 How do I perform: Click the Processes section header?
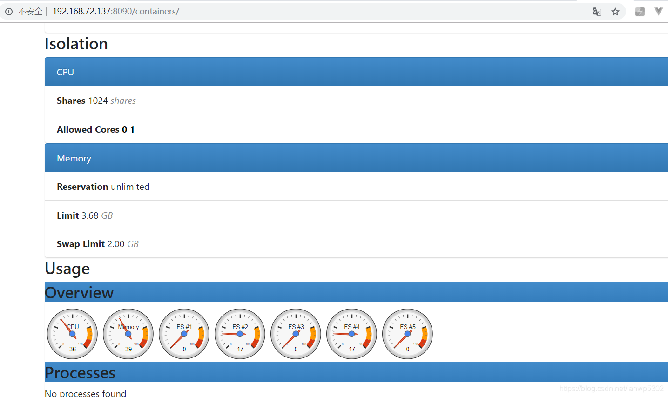(x=356, y=372)
